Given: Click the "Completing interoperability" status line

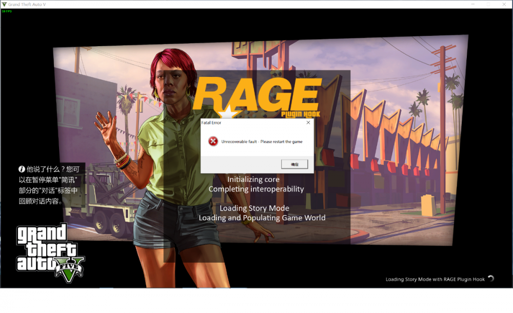Looking at the screenshot, I should click(256, 189).
